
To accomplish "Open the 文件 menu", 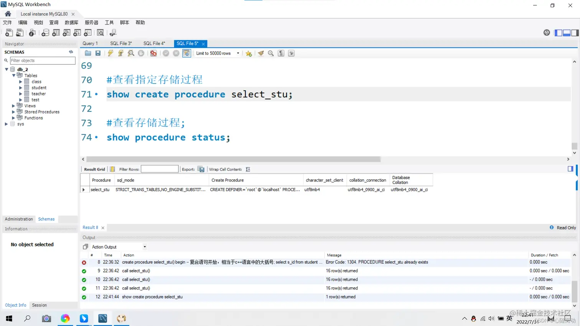I will coord(7,23).
